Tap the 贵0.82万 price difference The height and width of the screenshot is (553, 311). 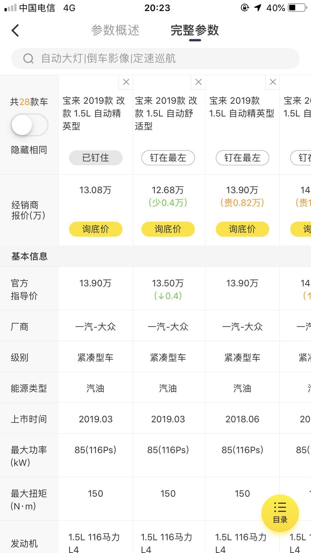click(x=242, y=203)
